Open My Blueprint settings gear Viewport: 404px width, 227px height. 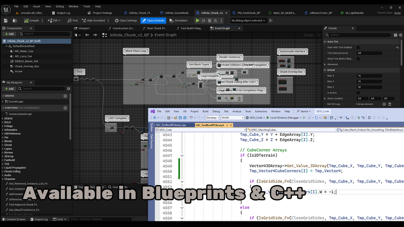(x=68, y=89)
